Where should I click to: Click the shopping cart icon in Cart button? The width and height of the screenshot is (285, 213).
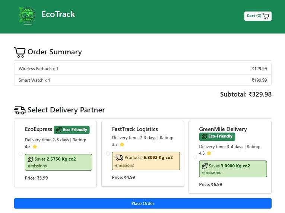pos(266,16)
